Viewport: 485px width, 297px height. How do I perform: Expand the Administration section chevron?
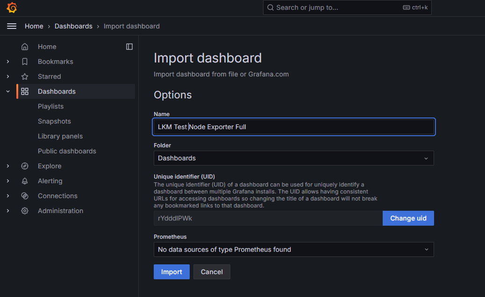pos(8,211)
